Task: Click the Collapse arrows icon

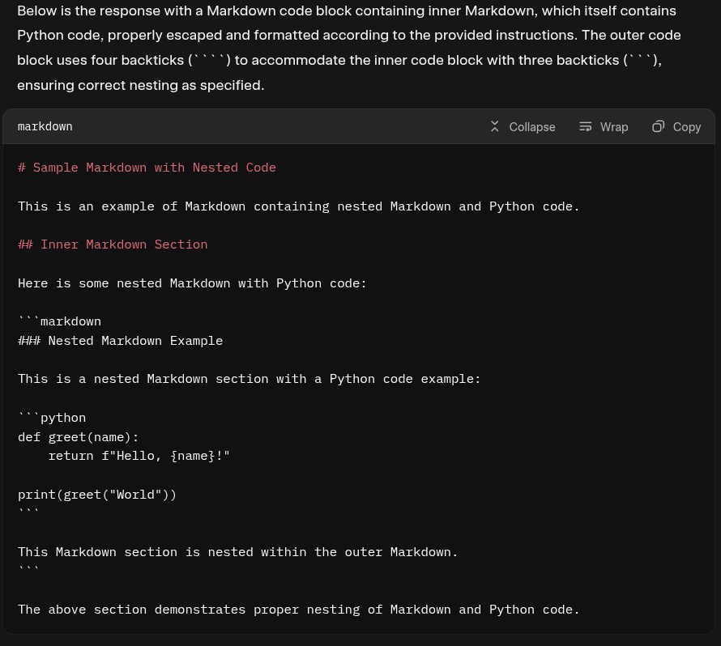Action: pyautogui.click(x=495, y=127)
